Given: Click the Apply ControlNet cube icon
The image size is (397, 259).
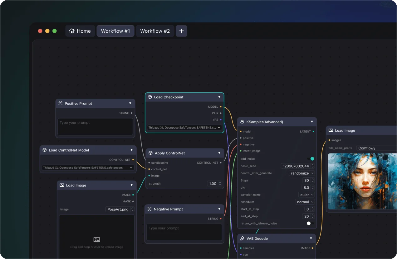Looking at the screenshot, I should (150, 153).
